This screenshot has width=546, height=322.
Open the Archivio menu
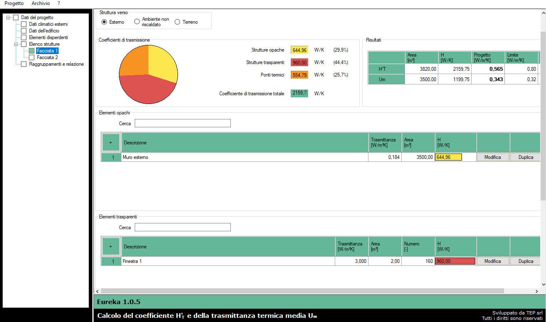click(x=41, y=3)
